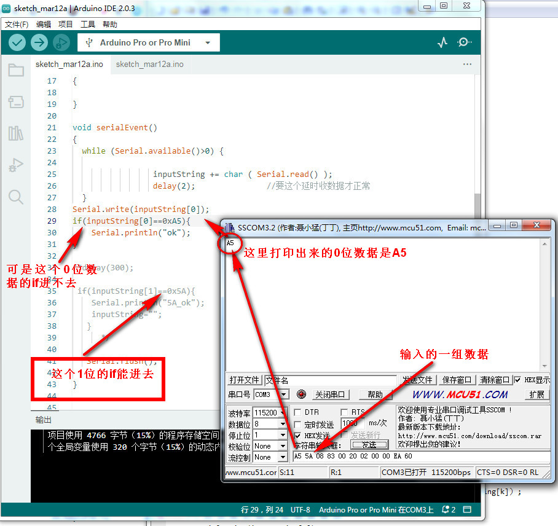
Task: Start the debug button in the toolbar
Action: tap(61, 42)
